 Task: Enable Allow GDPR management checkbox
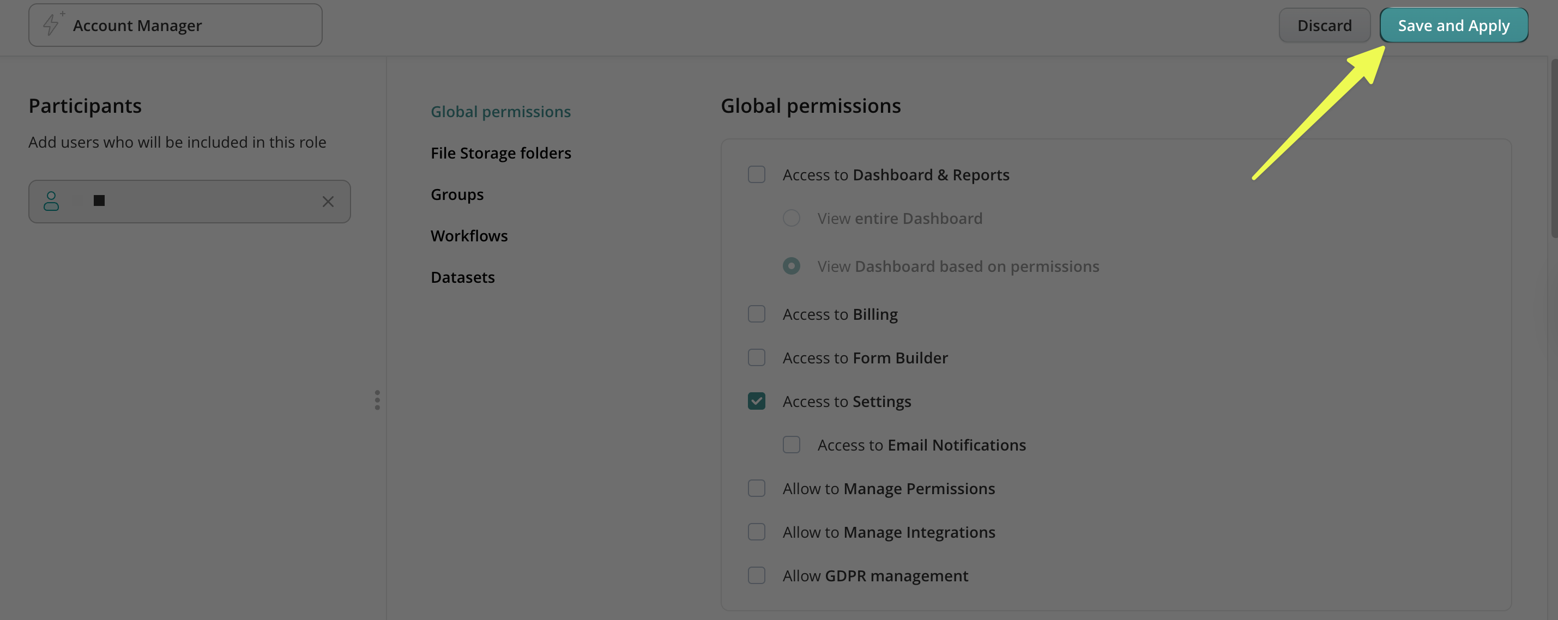pyautogui.click(x=756, y=575)
